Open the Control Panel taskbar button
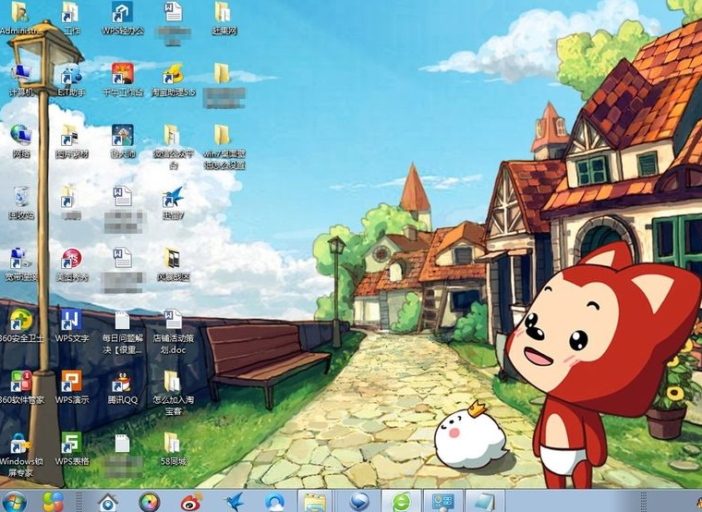The image size is (702, 512). (443, 502)
